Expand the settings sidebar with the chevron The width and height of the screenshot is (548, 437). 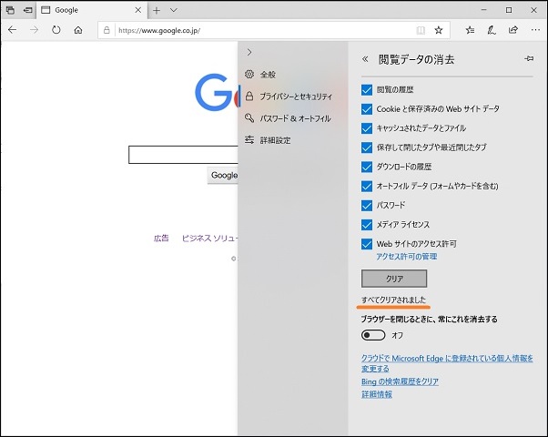click(x=249, y=53)
